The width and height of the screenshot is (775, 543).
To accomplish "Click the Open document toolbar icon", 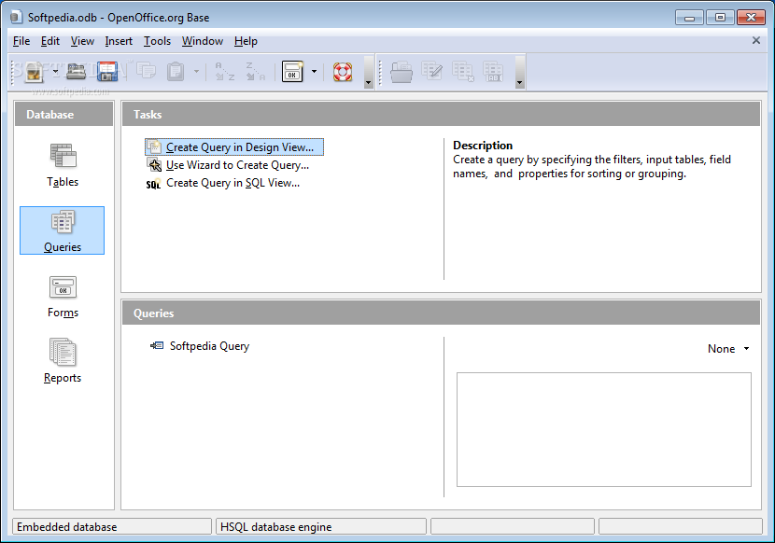I will tap(76, 72).
